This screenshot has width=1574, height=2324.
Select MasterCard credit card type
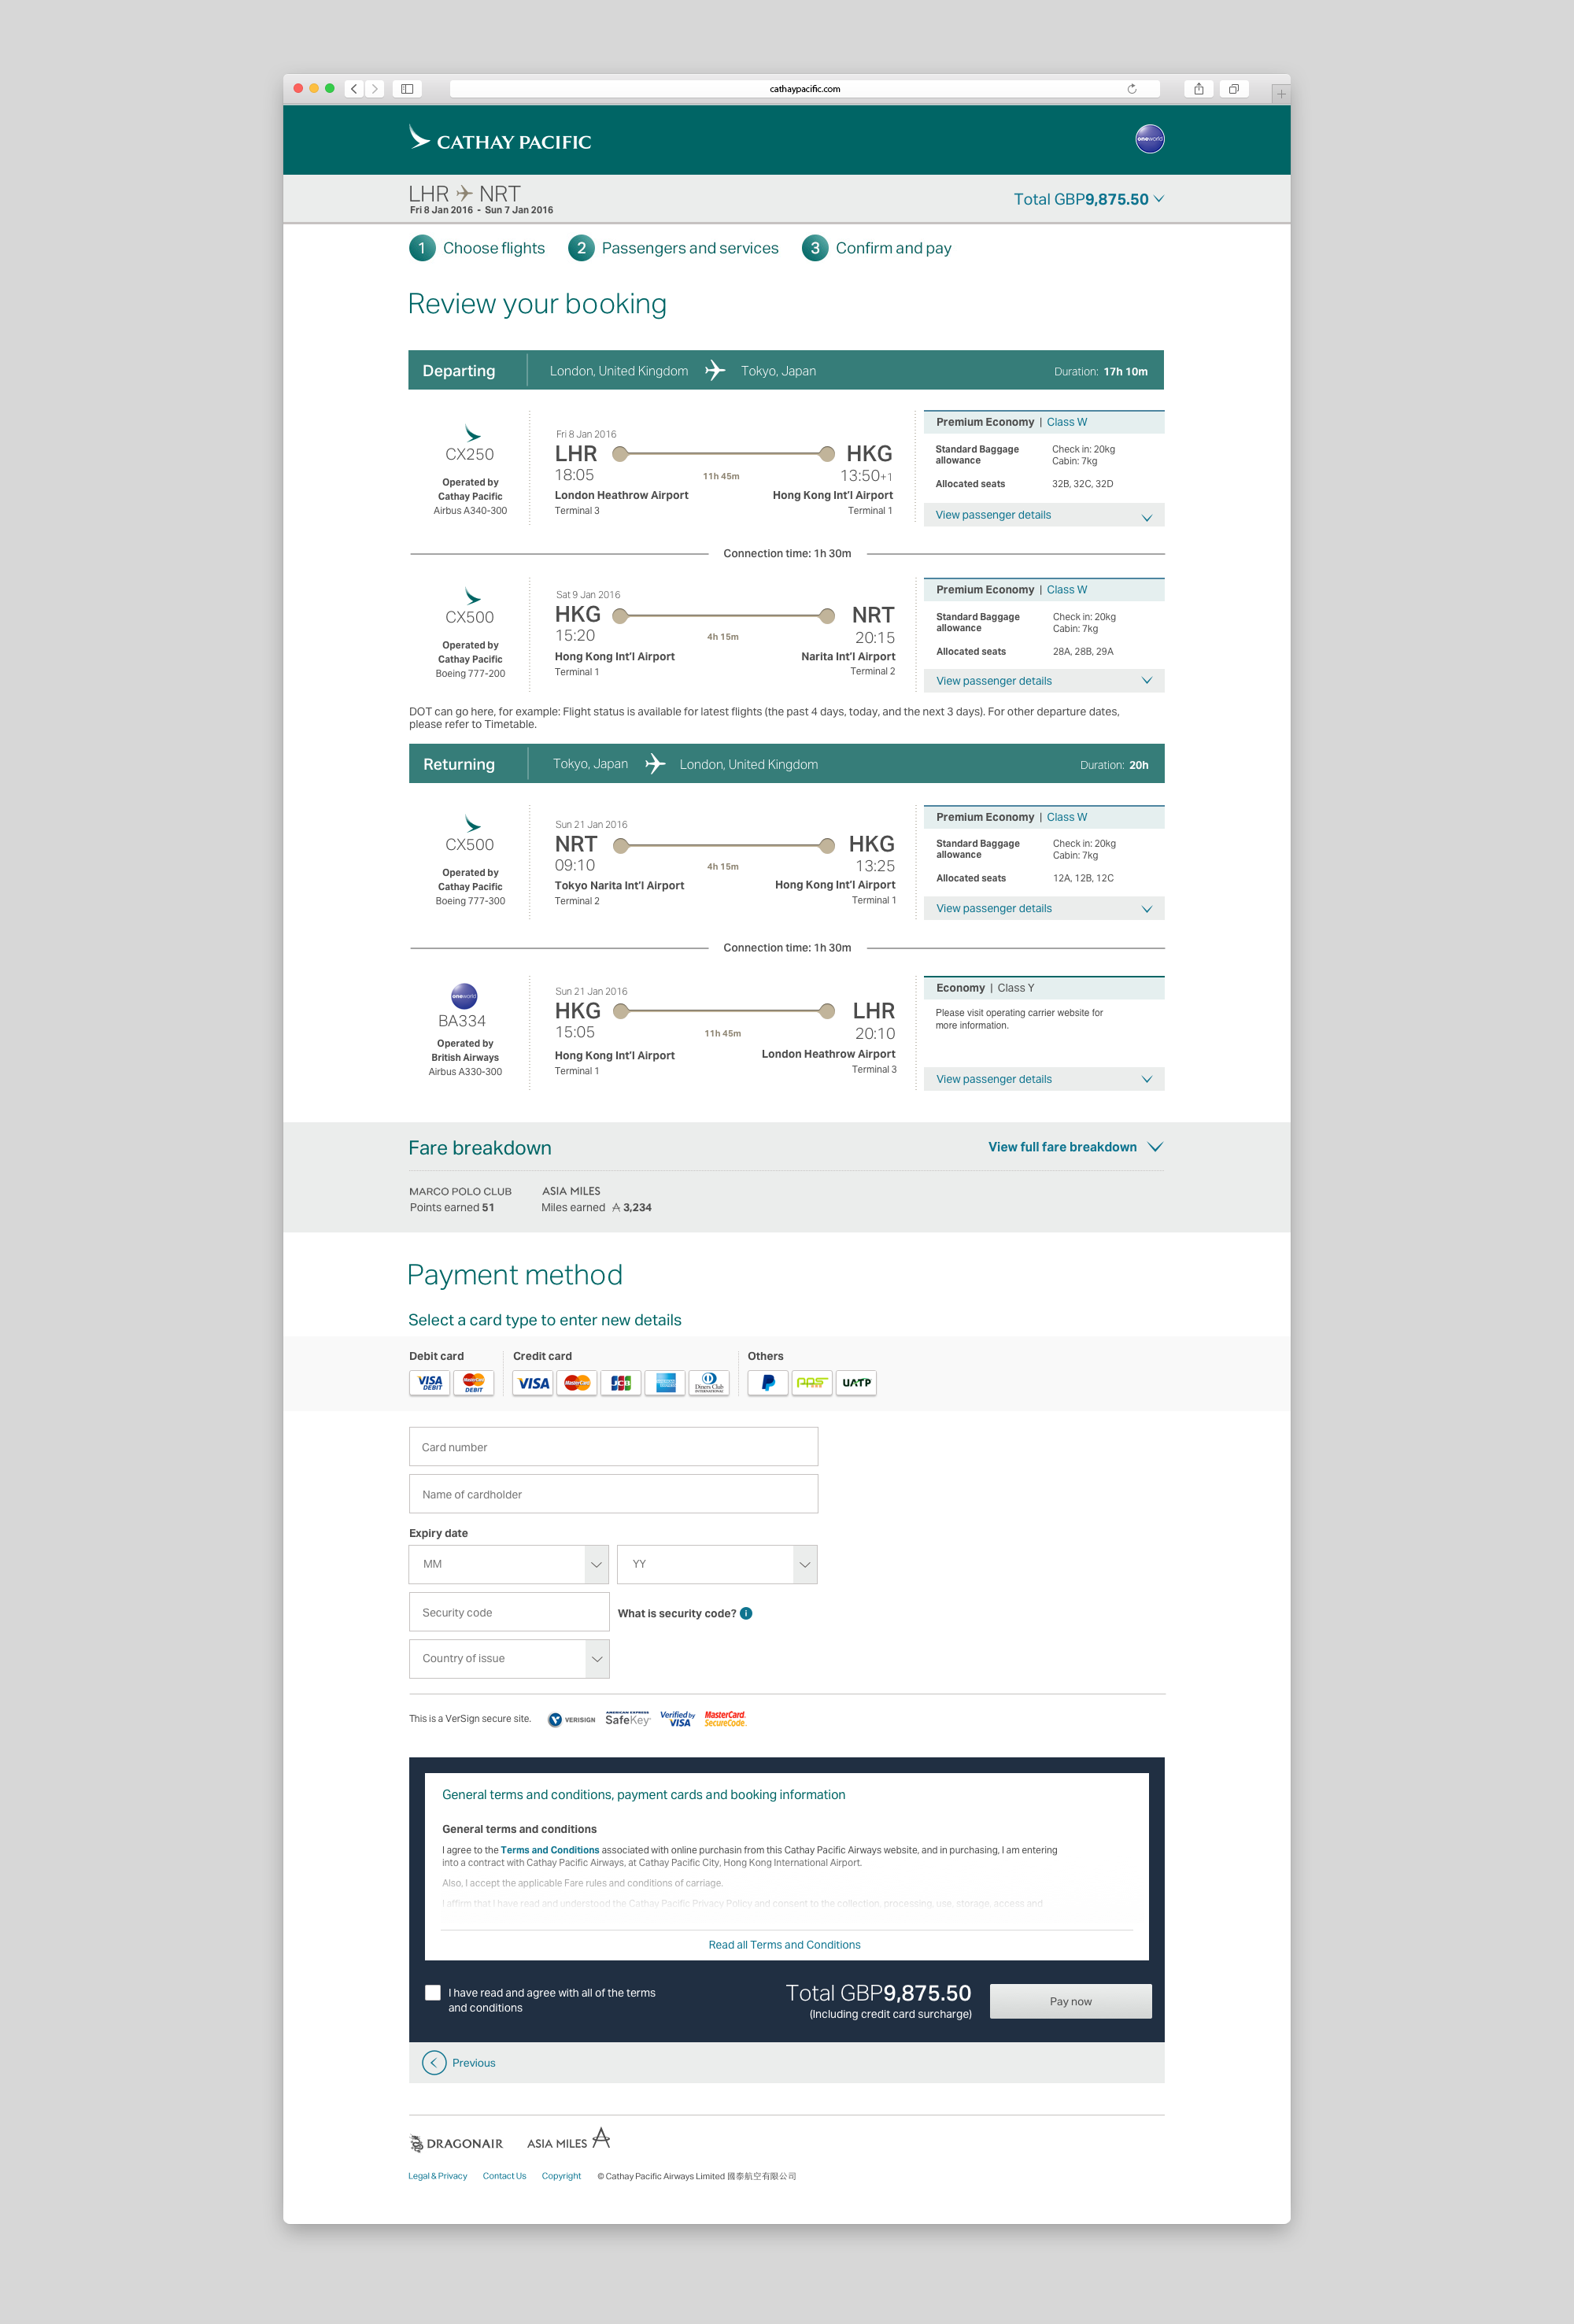[x=577, y=1383]
